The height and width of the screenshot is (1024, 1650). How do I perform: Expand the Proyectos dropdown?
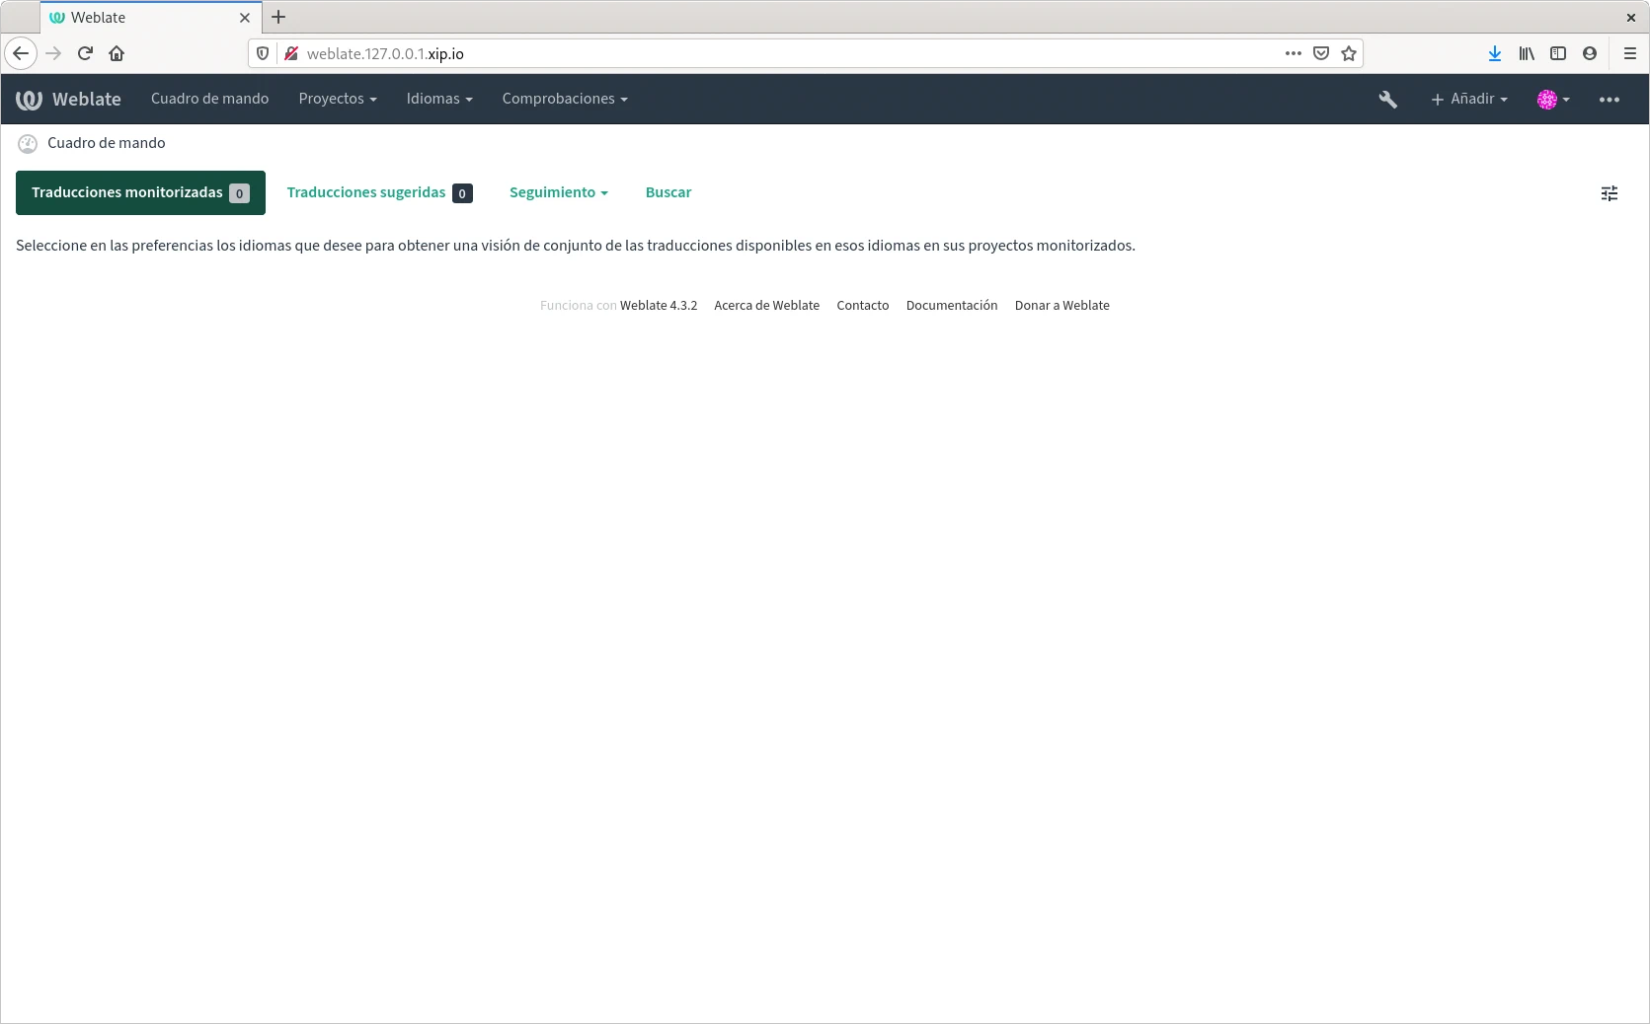click(x=338, y=99)
